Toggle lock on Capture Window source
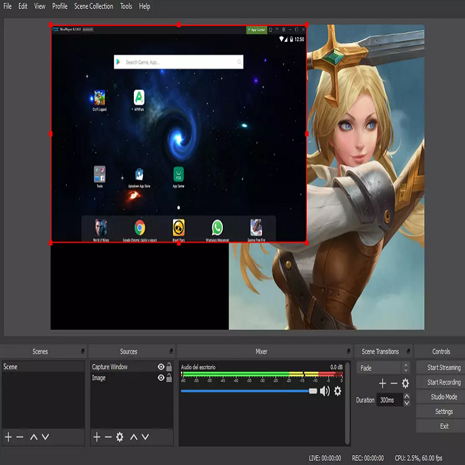This screenshot has height=465, width=465. pyautogui.click(x=169, y=367)
